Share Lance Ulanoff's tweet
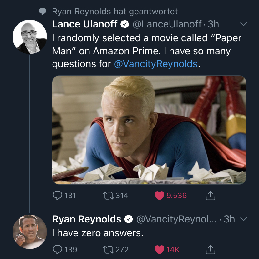Screen dimensions: 259x259 coord(211,196)
